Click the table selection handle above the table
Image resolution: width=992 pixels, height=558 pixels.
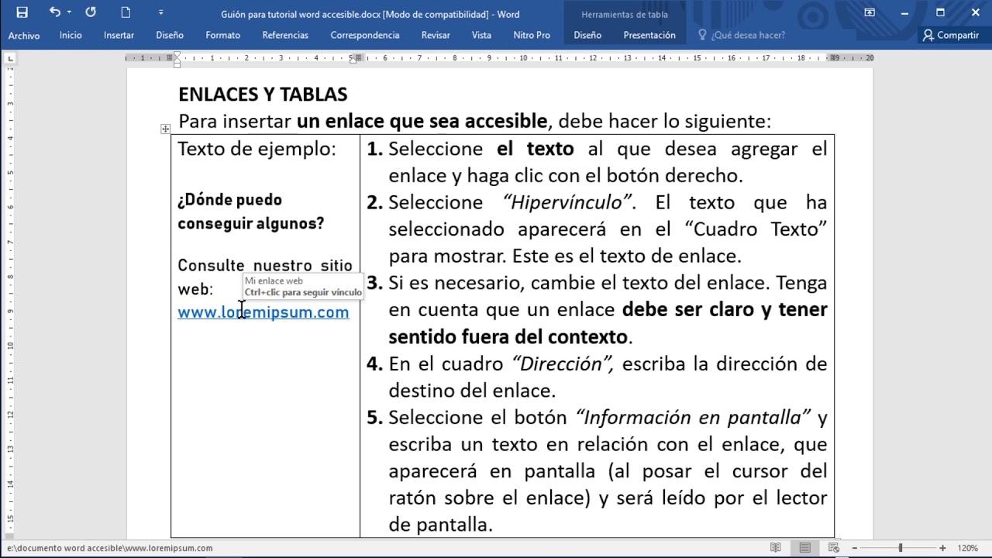coord(165,128)
